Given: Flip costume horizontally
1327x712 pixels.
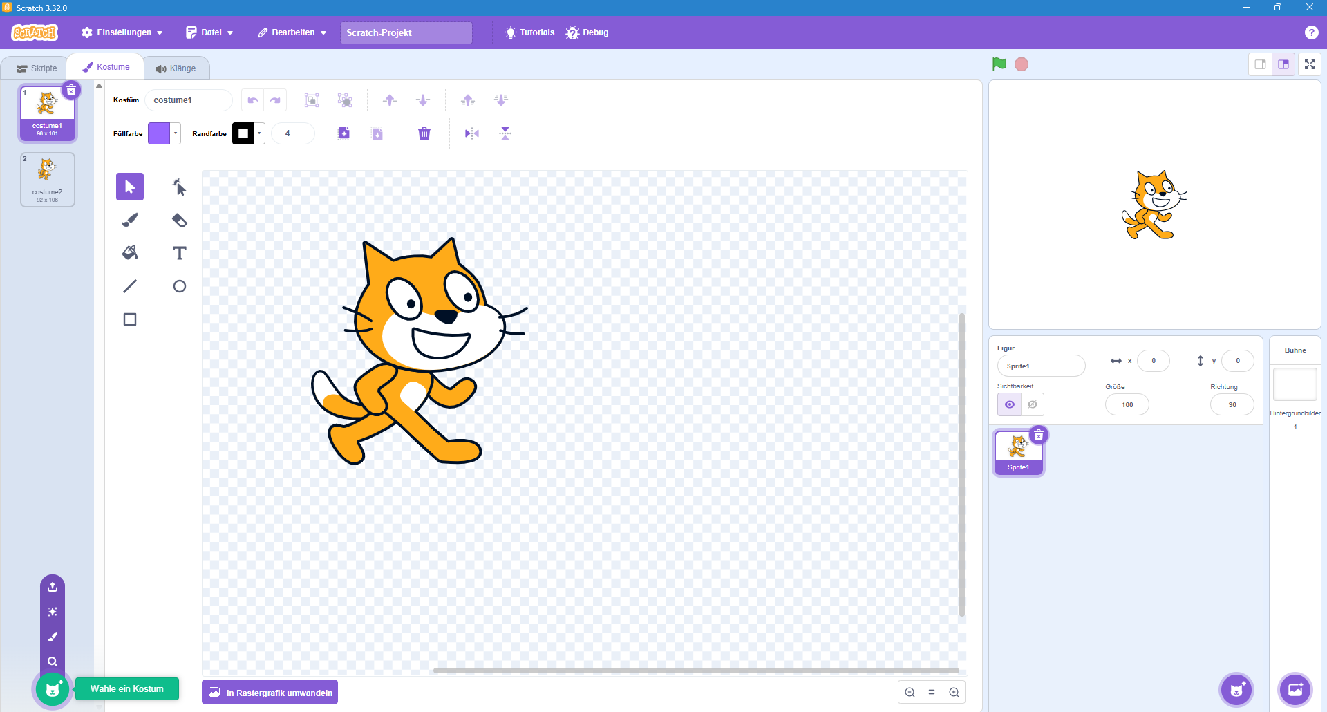Looking at the screenshot, I should coord(472,133).
